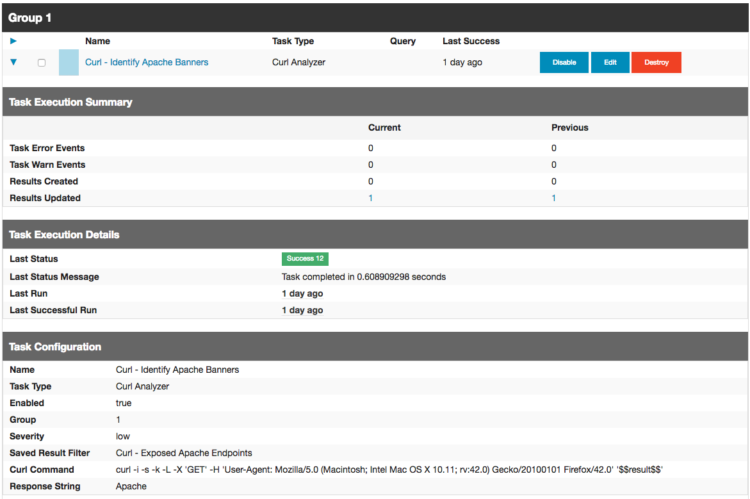
Task: Click the Task Configuration section header
Action: tap(54, 347)
